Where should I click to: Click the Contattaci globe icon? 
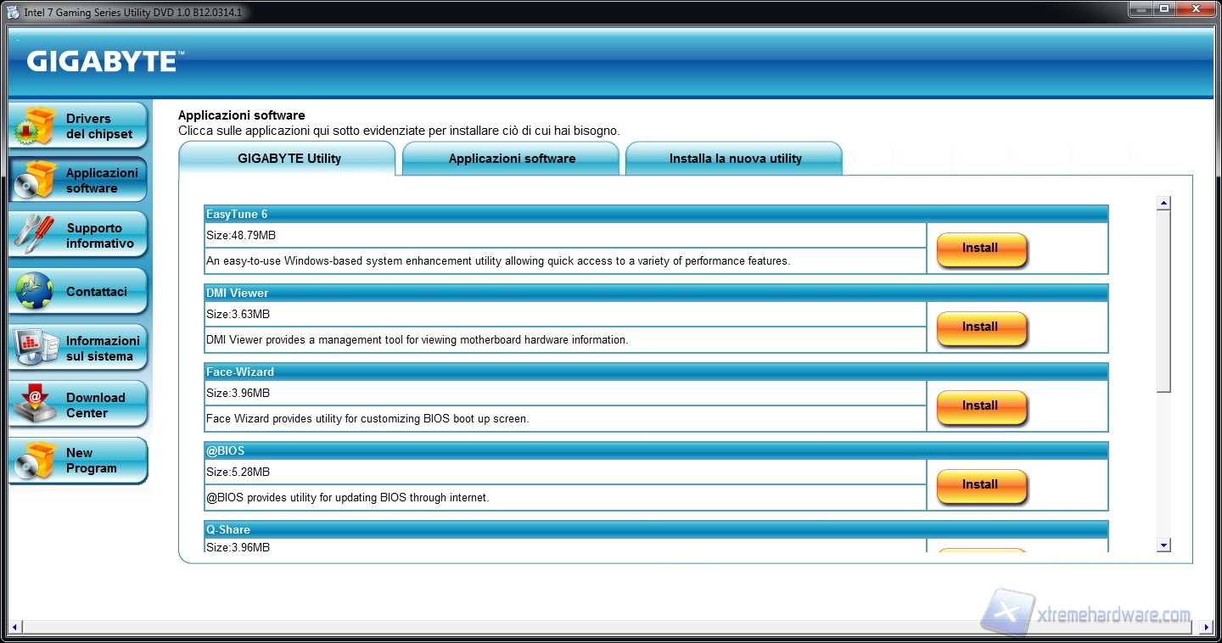pyautogui.click(x=36, y=292)
